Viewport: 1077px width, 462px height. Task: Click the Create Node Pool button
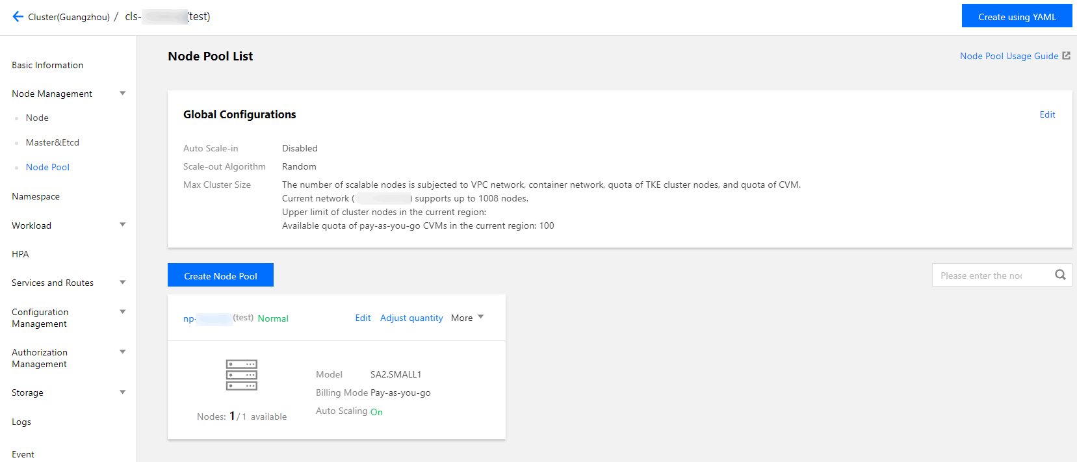pos(220,276)
